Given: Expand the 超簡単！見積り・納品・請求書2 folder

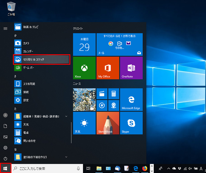Looking at the screenshot, I should click(x=66, y=117).
